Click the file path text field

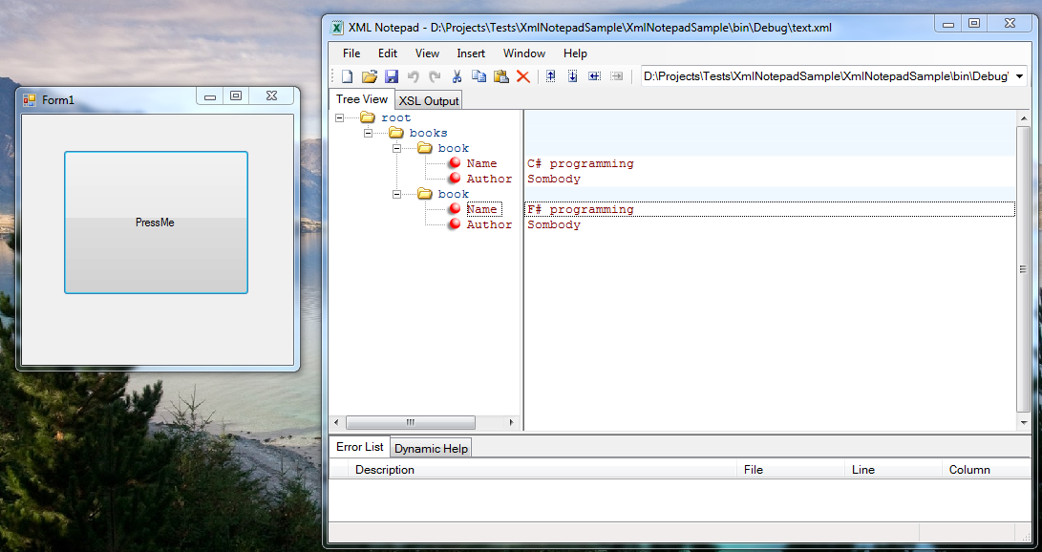click(826, 76)
